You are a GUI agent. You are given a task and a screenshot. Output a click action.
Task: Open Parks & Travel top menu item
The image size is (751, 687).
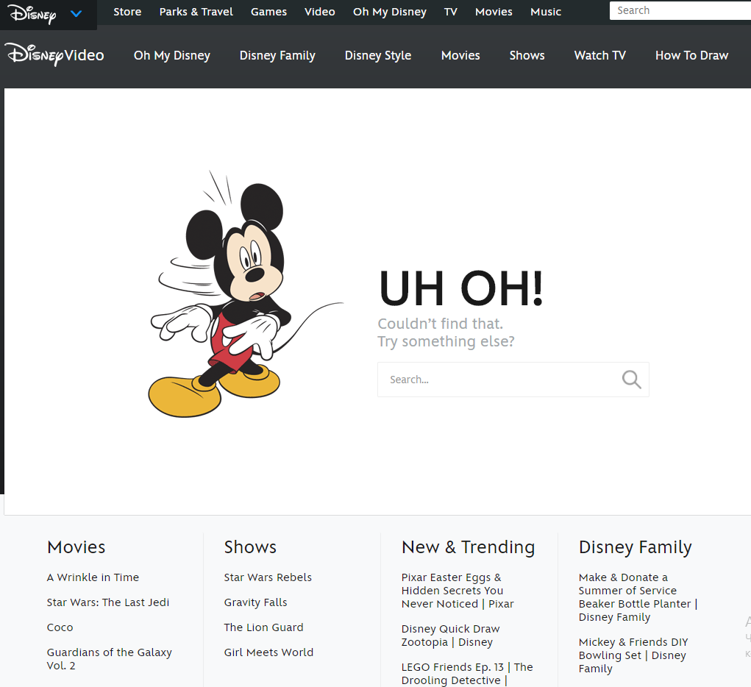196,12
